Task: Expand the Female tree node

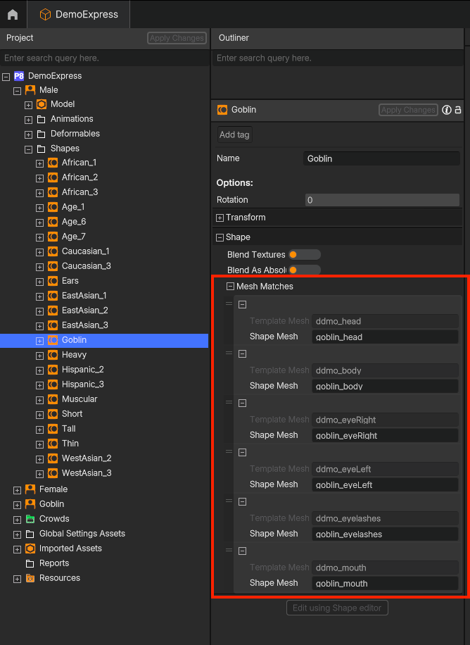Action: 18,490
